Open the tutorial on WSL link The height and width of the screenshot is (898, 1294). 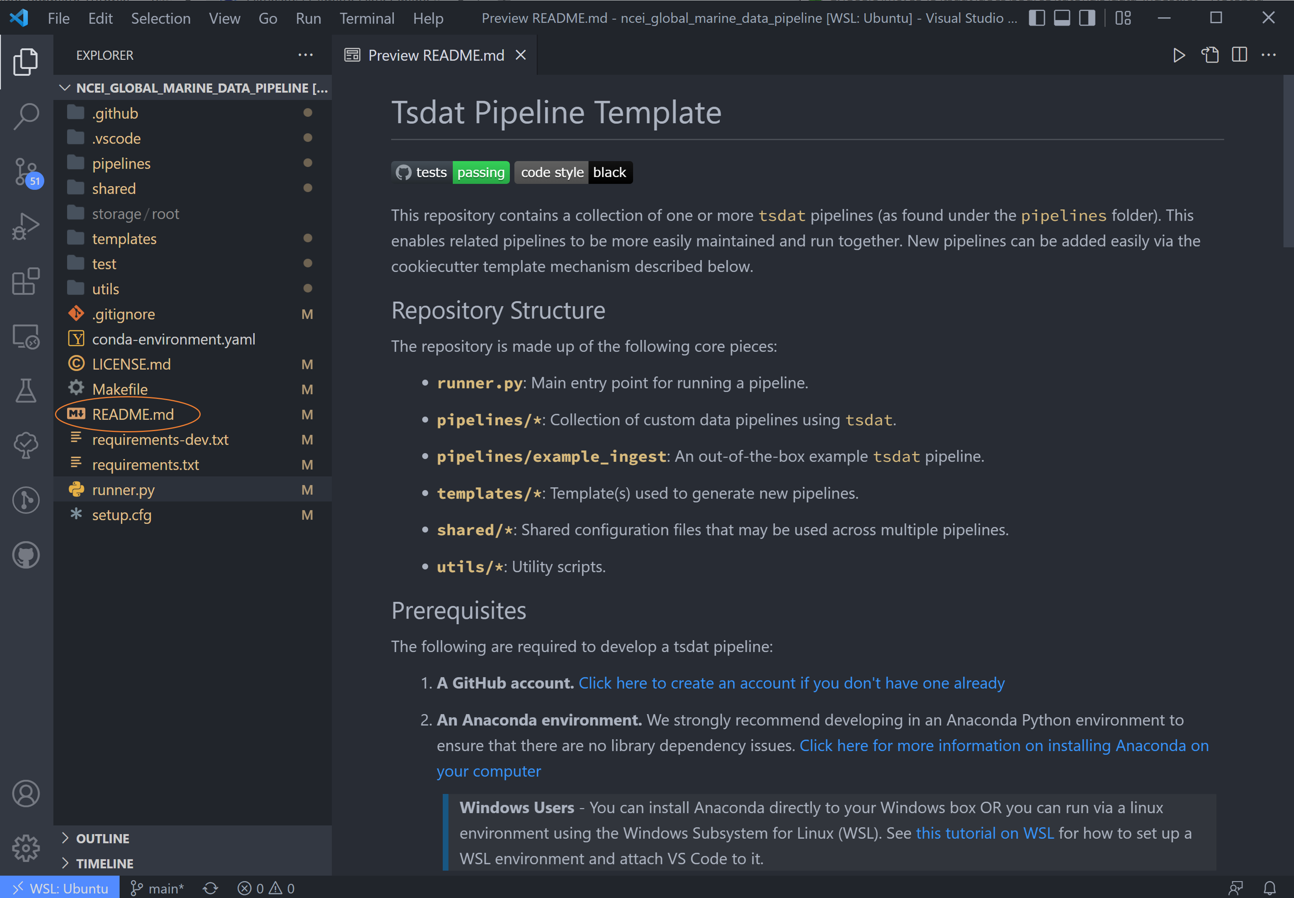(x=985, y=833)
